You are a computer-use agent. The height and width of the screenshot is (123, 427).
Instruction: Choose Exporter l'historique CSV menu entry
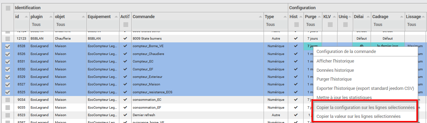pyautogui.click(x=365, y=88)
